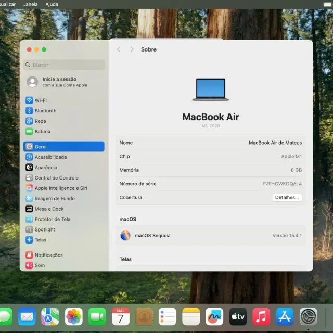Open System Settings in the Dock
The image size is (333, 333).
click(x=309, y=316)
